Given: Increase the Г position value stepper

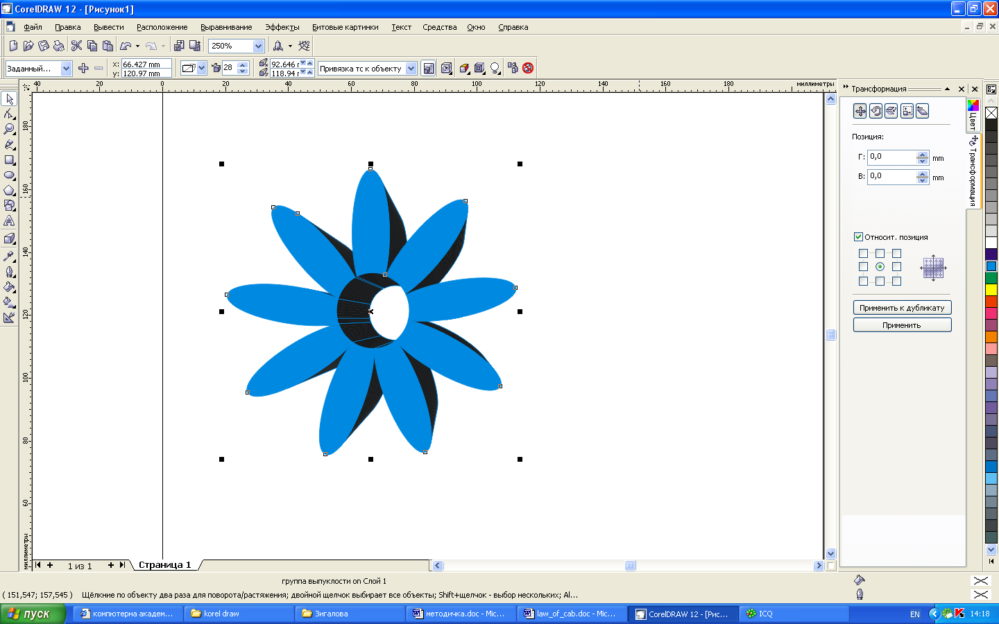Looking at the screenshot, I should (922, 155).
